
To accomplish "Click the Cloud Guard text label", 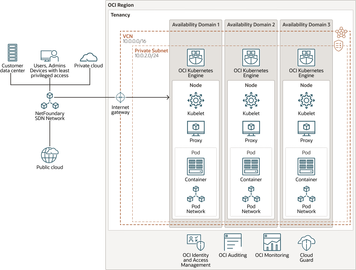I will (306, 257).
